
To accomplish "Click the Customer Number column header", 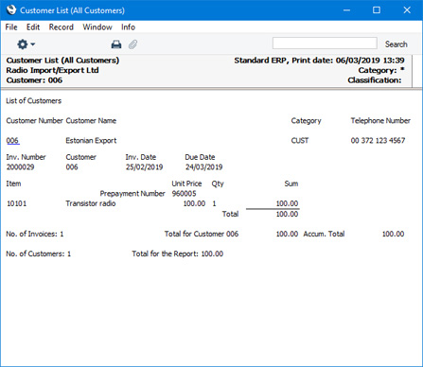I will pos(35,121).
